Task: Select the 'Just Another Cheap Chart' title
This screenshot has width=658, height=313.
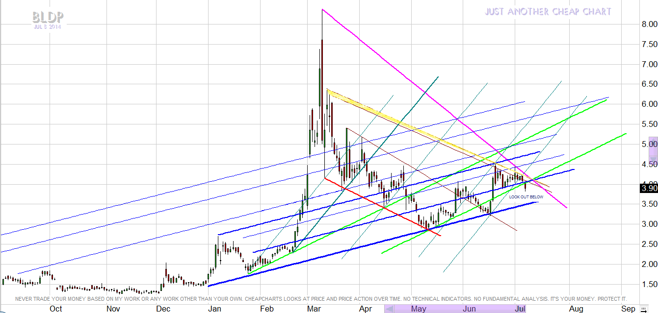Action: tap(548, 12)
